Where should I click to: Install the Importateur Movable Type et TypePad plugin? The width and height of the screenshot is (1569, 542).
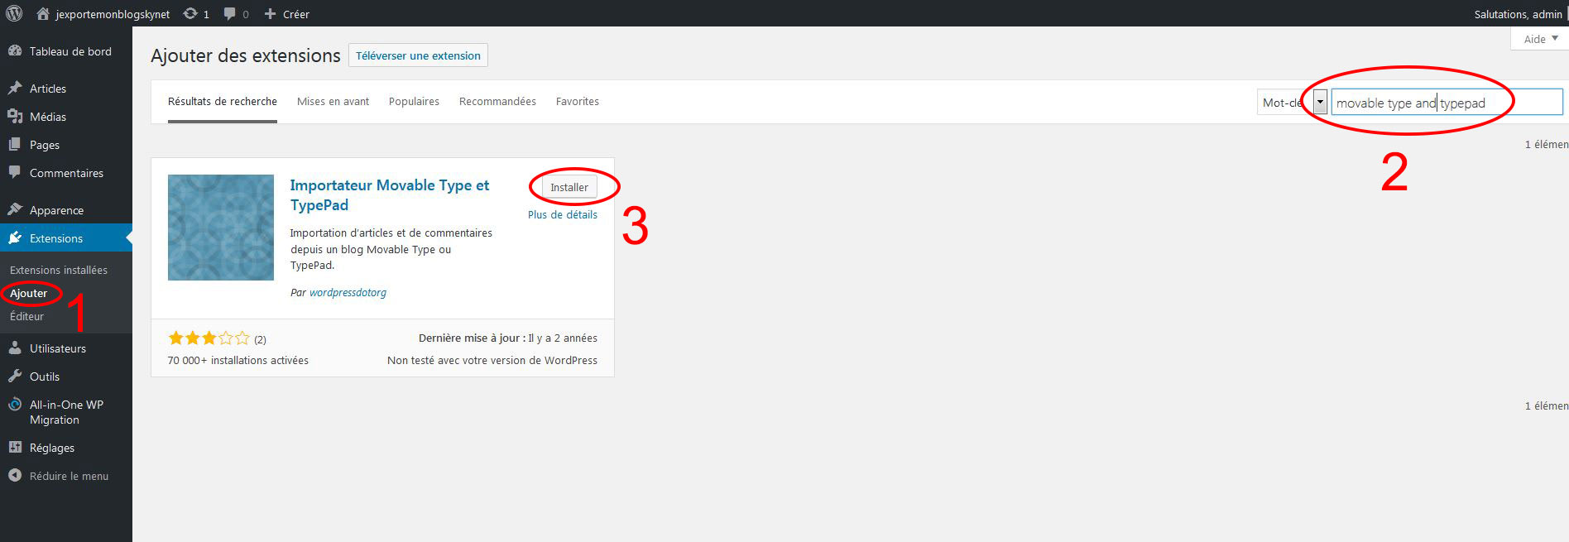click(x=569, y=187)
